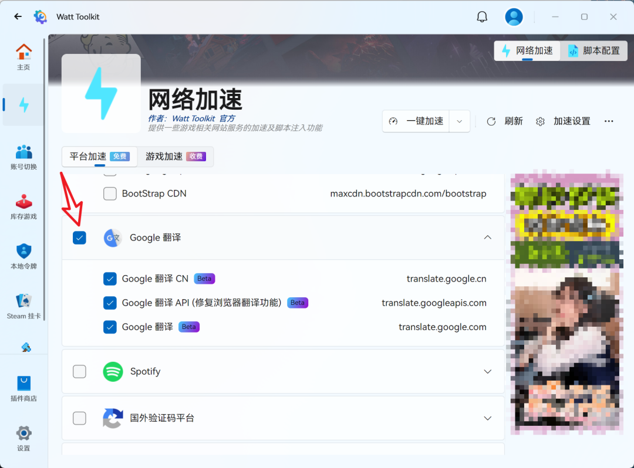Open the 脚本配置 tab
Viewport: 634px width, 468px height.
pos(593,50)
